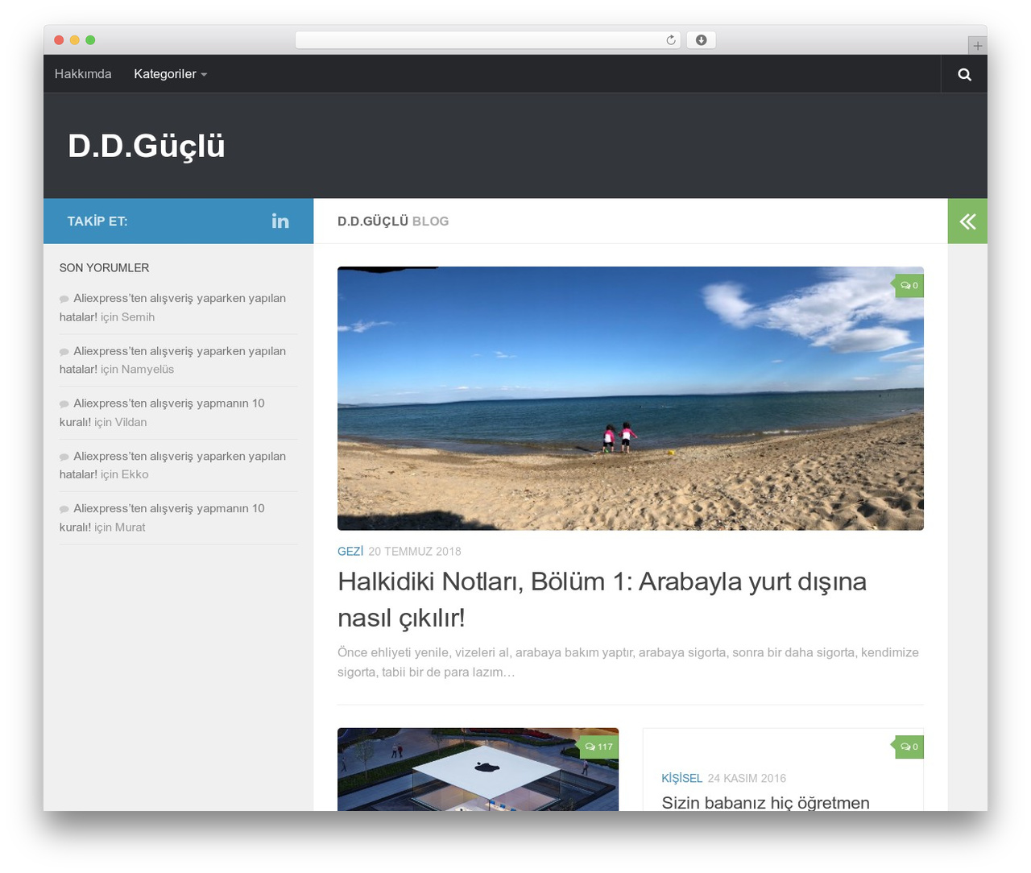The width and height of the screenshot is (1031, 873).
Task: Click the SON YORUMLER heading
Action: tap(104, 268)
